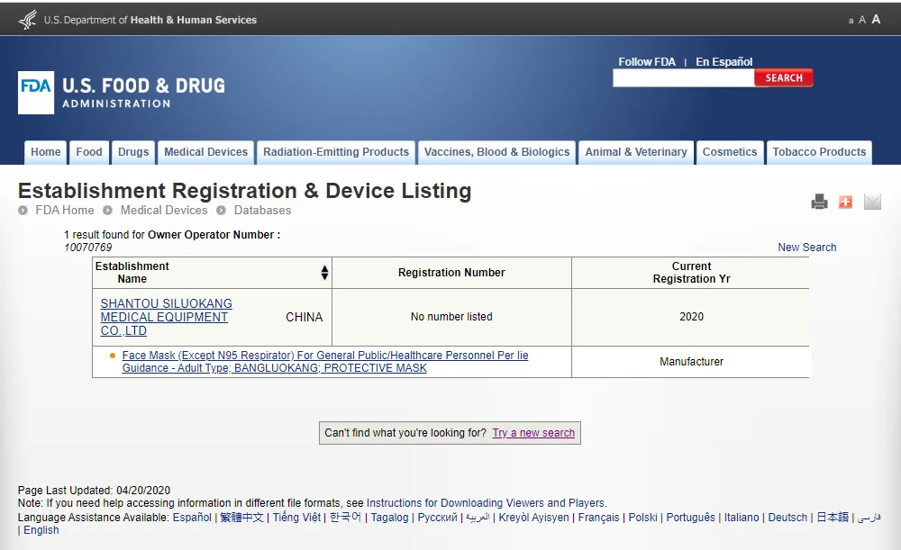Click the HHS eagle logo
Image resolution: width=901 pixels, height=550 pixels.
coord(28,20)
